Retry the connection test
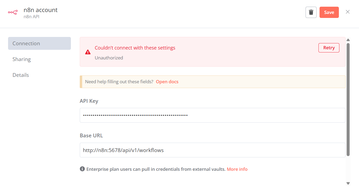Screen dimensions: 359x193 [x=329, y=48]
